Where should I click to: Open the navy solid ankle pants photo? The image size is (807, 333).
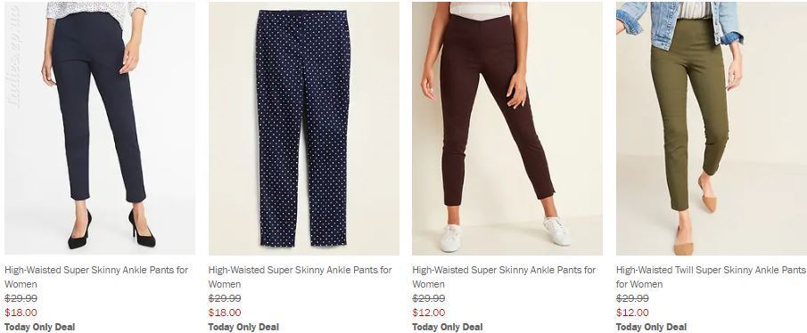click(x=100, y=128)
